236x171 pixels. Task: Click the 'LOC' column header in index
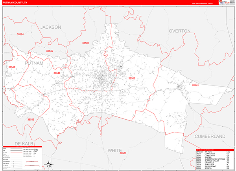pos(228,152)
